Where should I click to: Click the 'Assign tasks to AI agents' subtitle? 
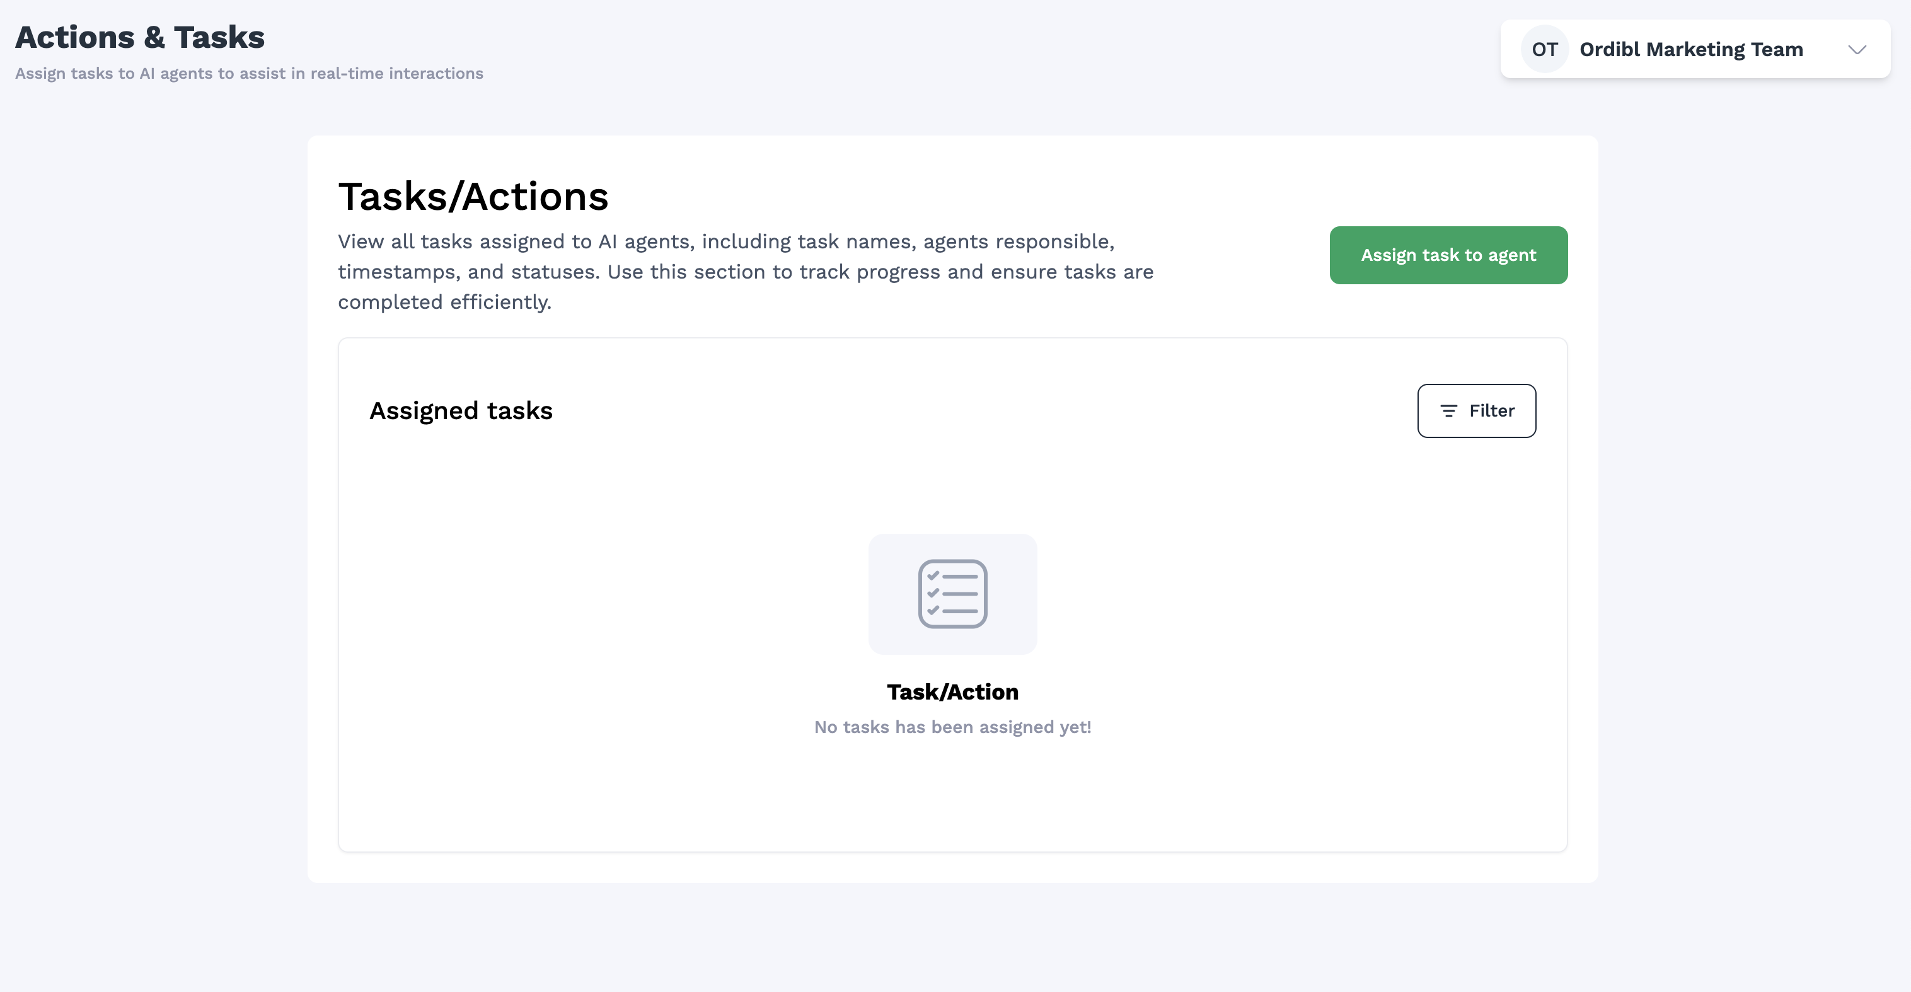coord(249,74)
